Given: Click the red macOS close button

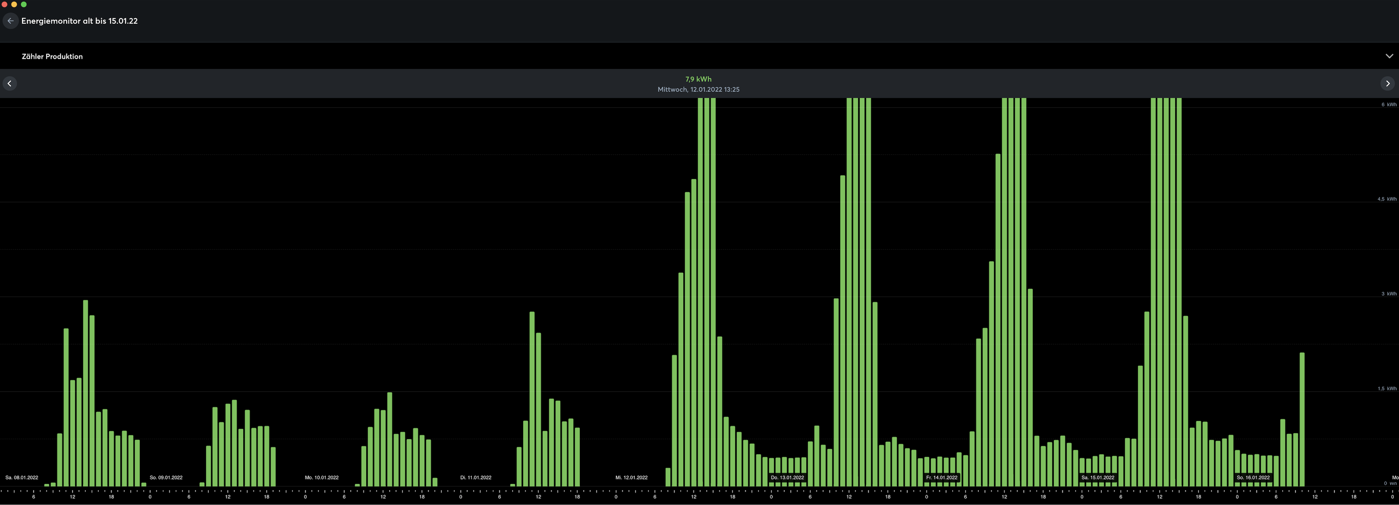Looking at the screenshot, I should coord(4,4).
